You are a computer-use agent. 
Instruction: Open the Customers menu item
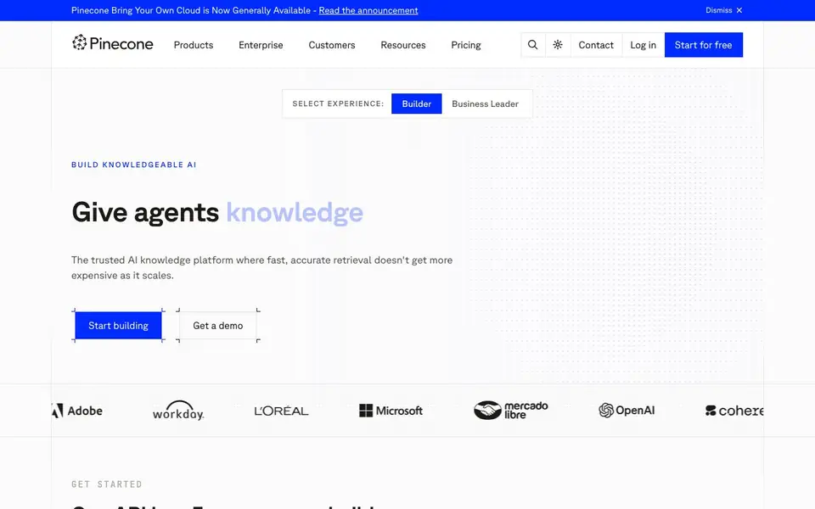[x=332, y=45]
